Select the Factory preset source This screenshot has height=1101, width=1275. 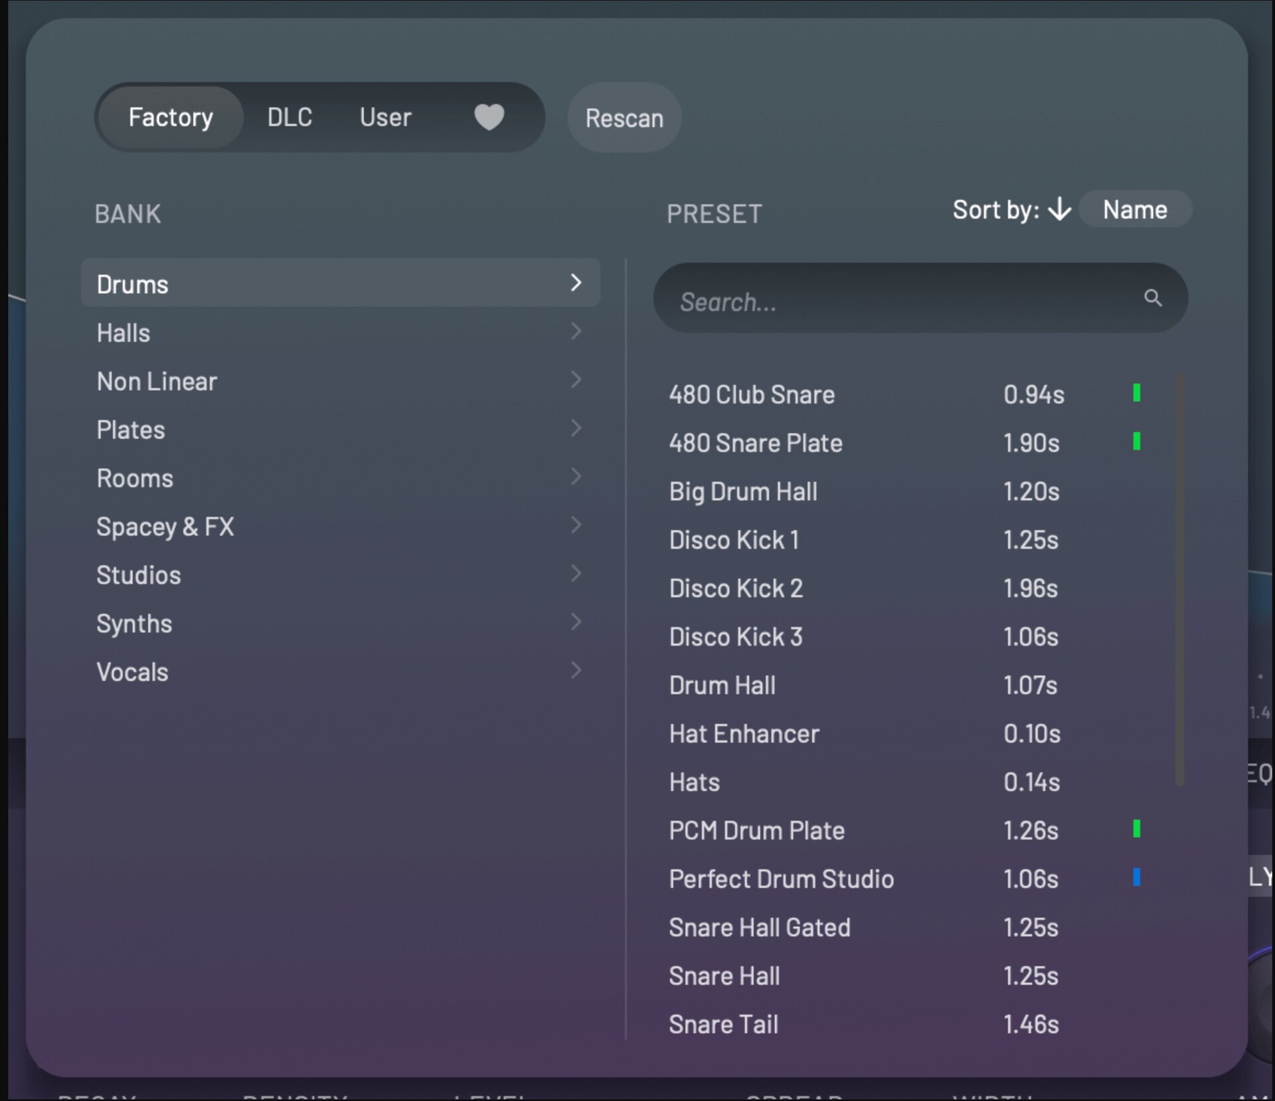[171, 118]
